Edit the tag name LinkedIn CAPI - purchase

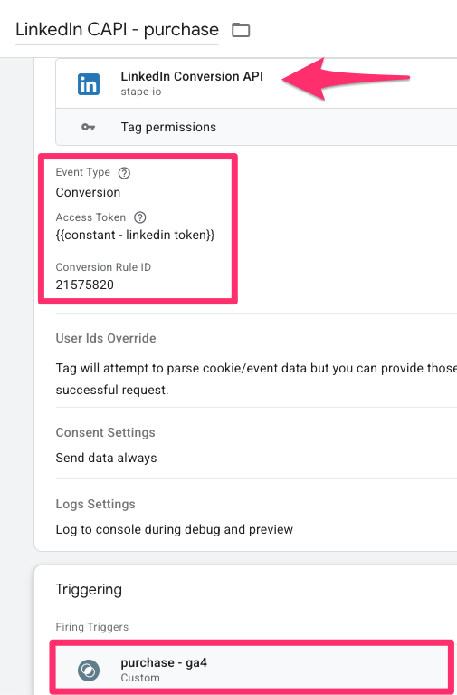(x=117, y=30)
